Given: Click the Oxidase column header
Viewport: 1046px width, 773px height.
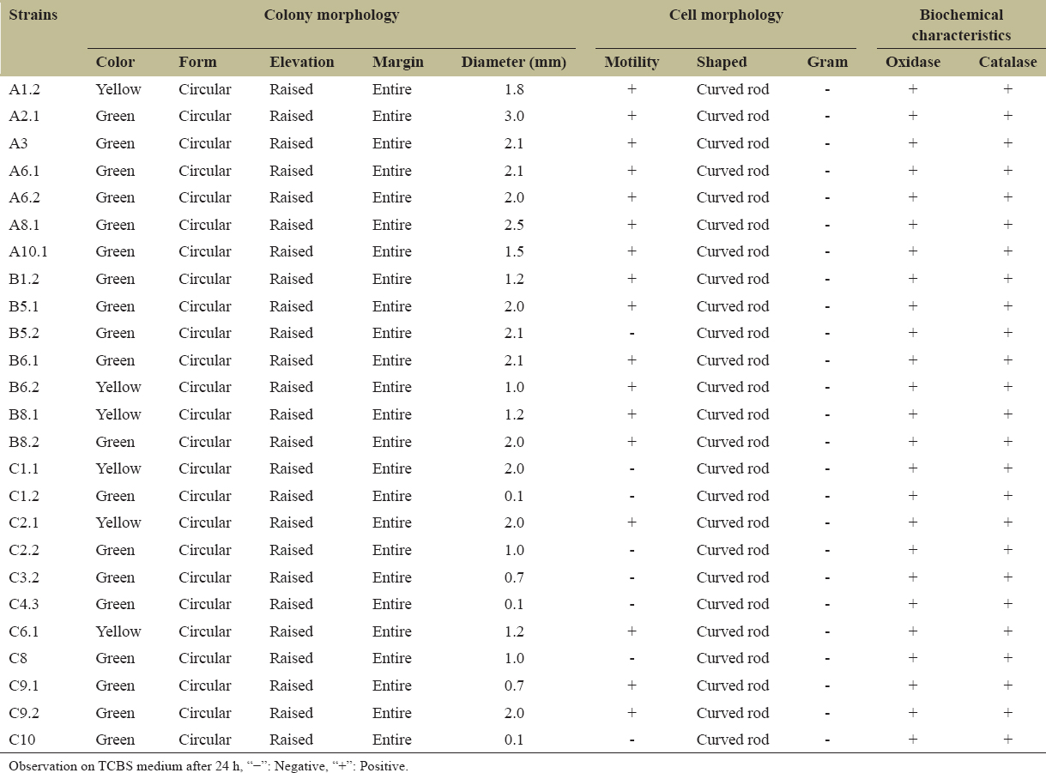Looking at the screenshot, I should pyautogui.click(x=913, y=62).
